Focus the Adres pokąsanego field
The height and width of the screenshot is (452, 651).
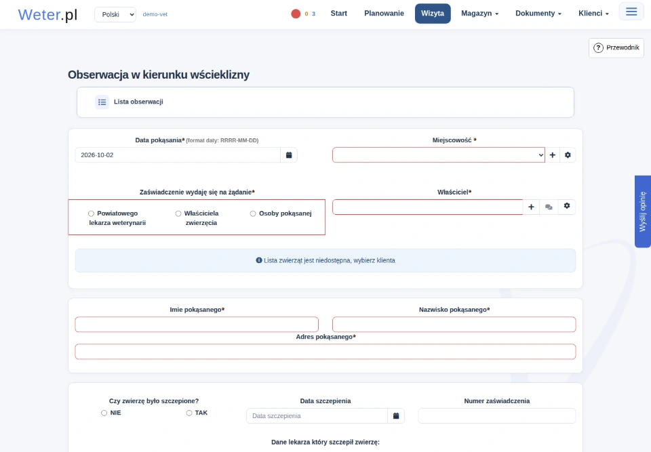325,352
